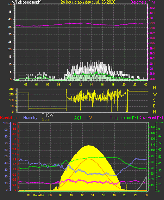The height and width of the screenshot is (200, 164).
Task: Click the 140 temperature axis value
Action: pyautogui.click(x=153, y=127)
